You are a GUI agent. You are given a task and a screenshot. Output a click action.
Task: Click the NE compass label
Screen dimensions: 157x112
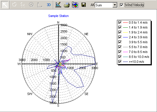(86, 34)
